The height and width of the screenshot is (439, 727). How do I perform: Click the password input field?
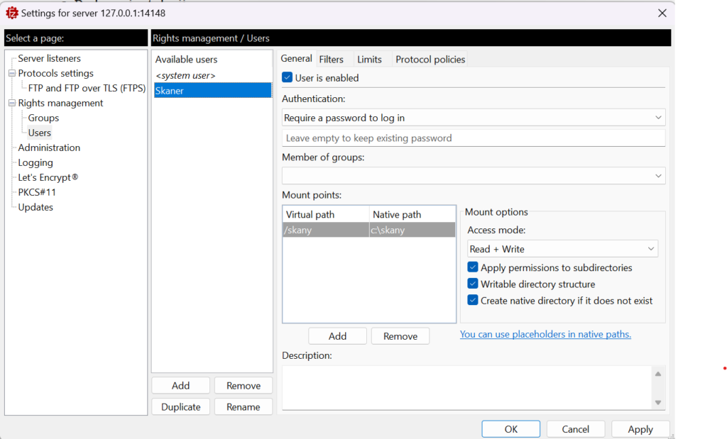pos(473,138)
